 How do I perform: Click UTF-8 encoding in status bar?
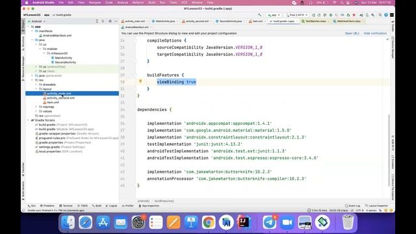[359, 211]
